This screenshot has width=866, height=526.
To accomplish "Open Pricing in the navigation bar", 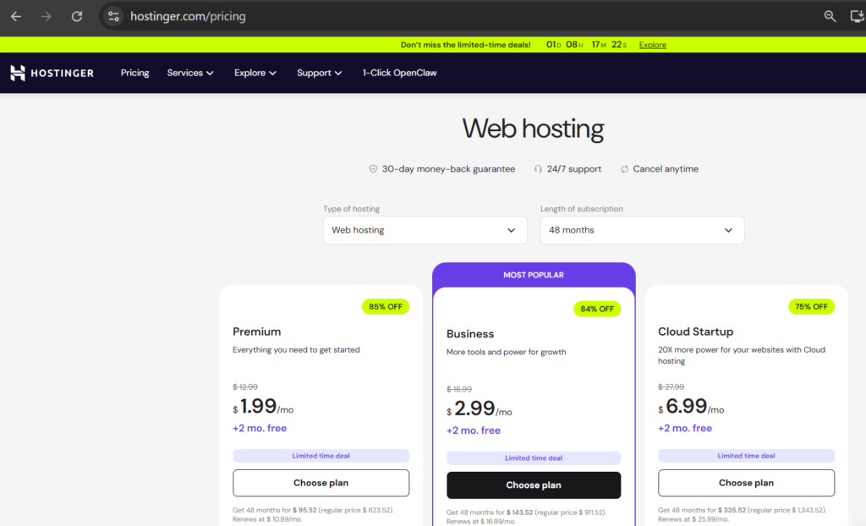I will pos(134,73).
